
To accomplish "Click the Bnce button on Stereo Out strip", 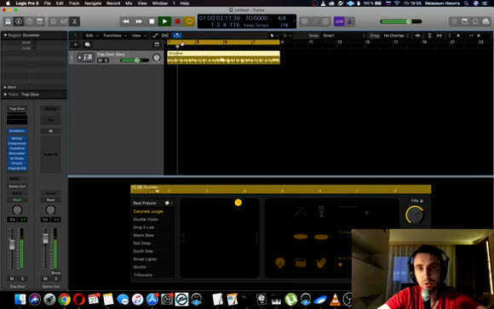I will pos(55,272).
